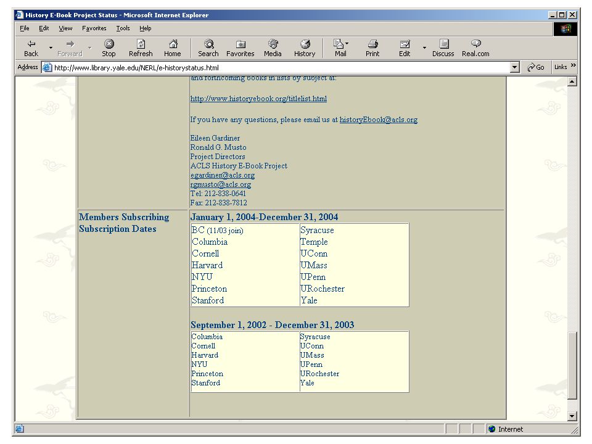Click "ACLS History E-Book Project" text
The image size is (592, 444).
239,166
